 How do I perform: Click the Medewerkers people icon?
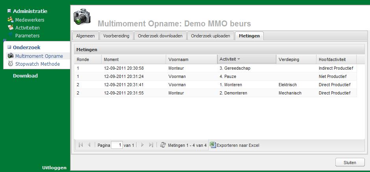click(x=11, y=20)
